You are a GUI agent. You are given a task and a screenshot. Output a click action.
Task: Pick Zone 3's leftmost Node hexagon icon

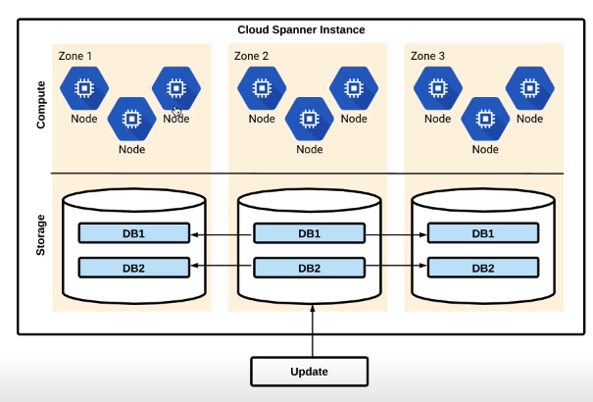[438, 88]
